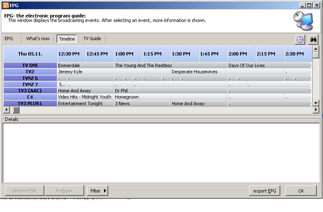The height and width of the screenshot is (212, 323).
Task: Close the EPG window
Action: point(317,5)
